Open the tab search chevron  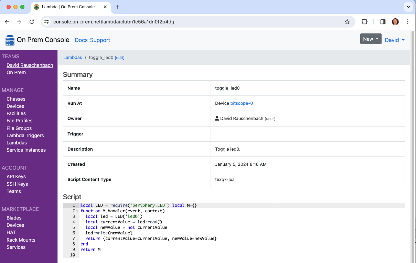click(x=408, y=7)
